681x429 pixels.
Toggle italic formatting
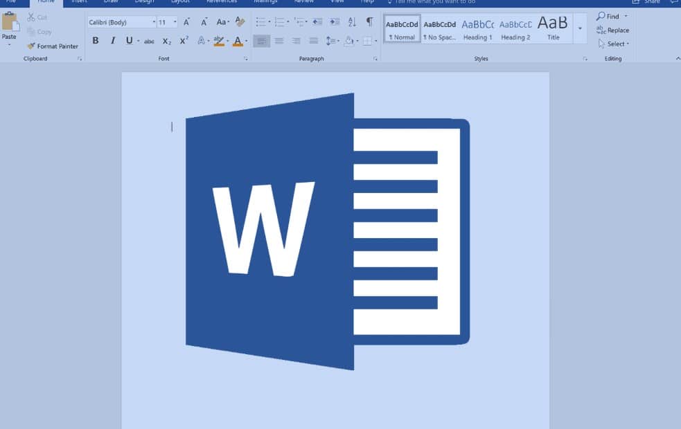click(112, 41)
